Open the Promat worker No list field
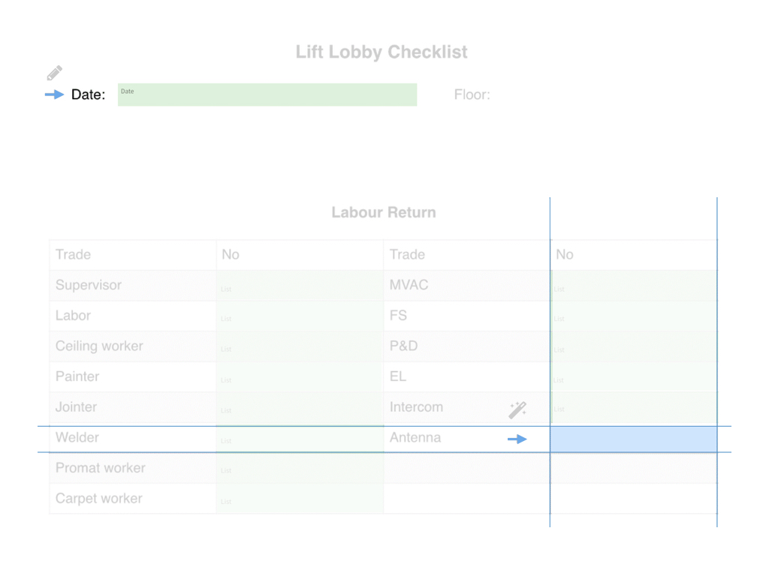The height and width of the screenshot is (576, 769). click(300, 468)
